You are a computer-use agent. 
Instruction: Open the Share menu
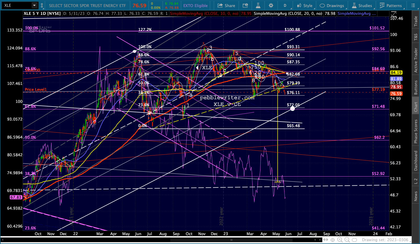click(226, 5)
